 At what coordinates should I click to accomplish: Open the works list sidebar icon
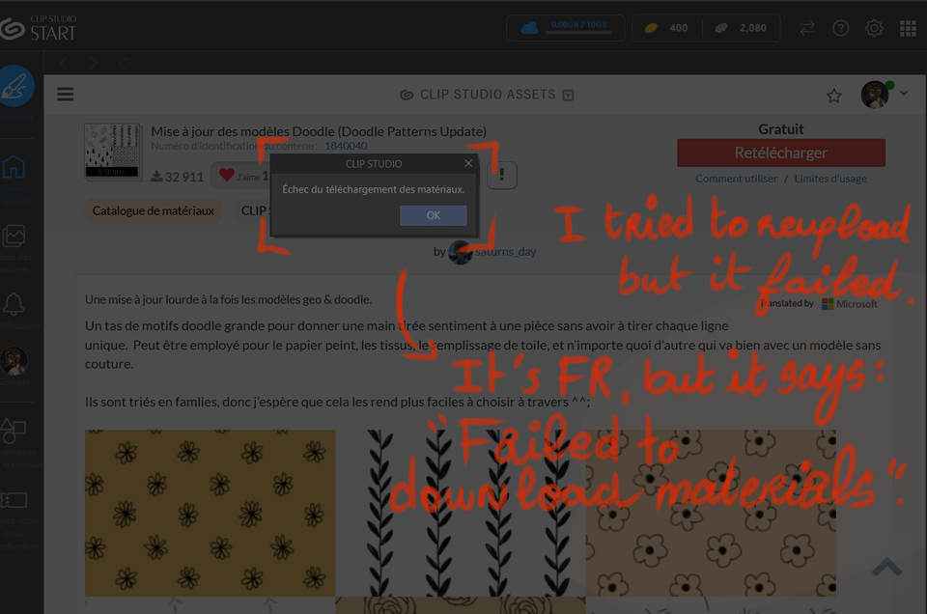point(14,236)
